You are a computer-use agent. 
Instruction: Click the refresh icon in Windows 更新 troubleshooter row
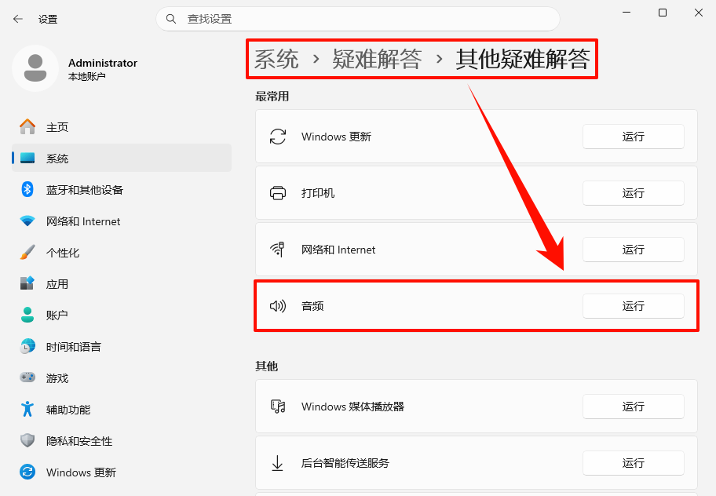coord(278,137)
